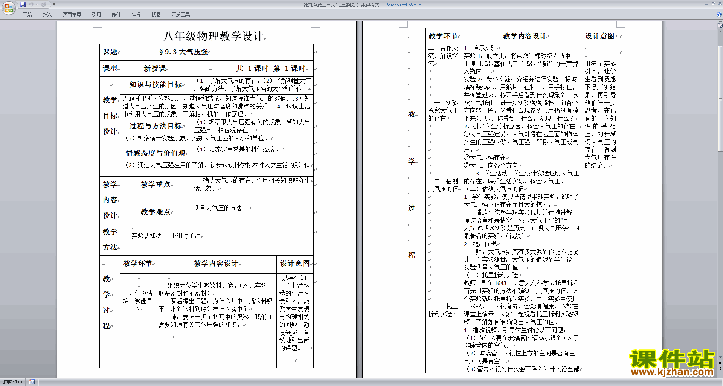Open the 邮件 ribbon tab

pos(116,15)
